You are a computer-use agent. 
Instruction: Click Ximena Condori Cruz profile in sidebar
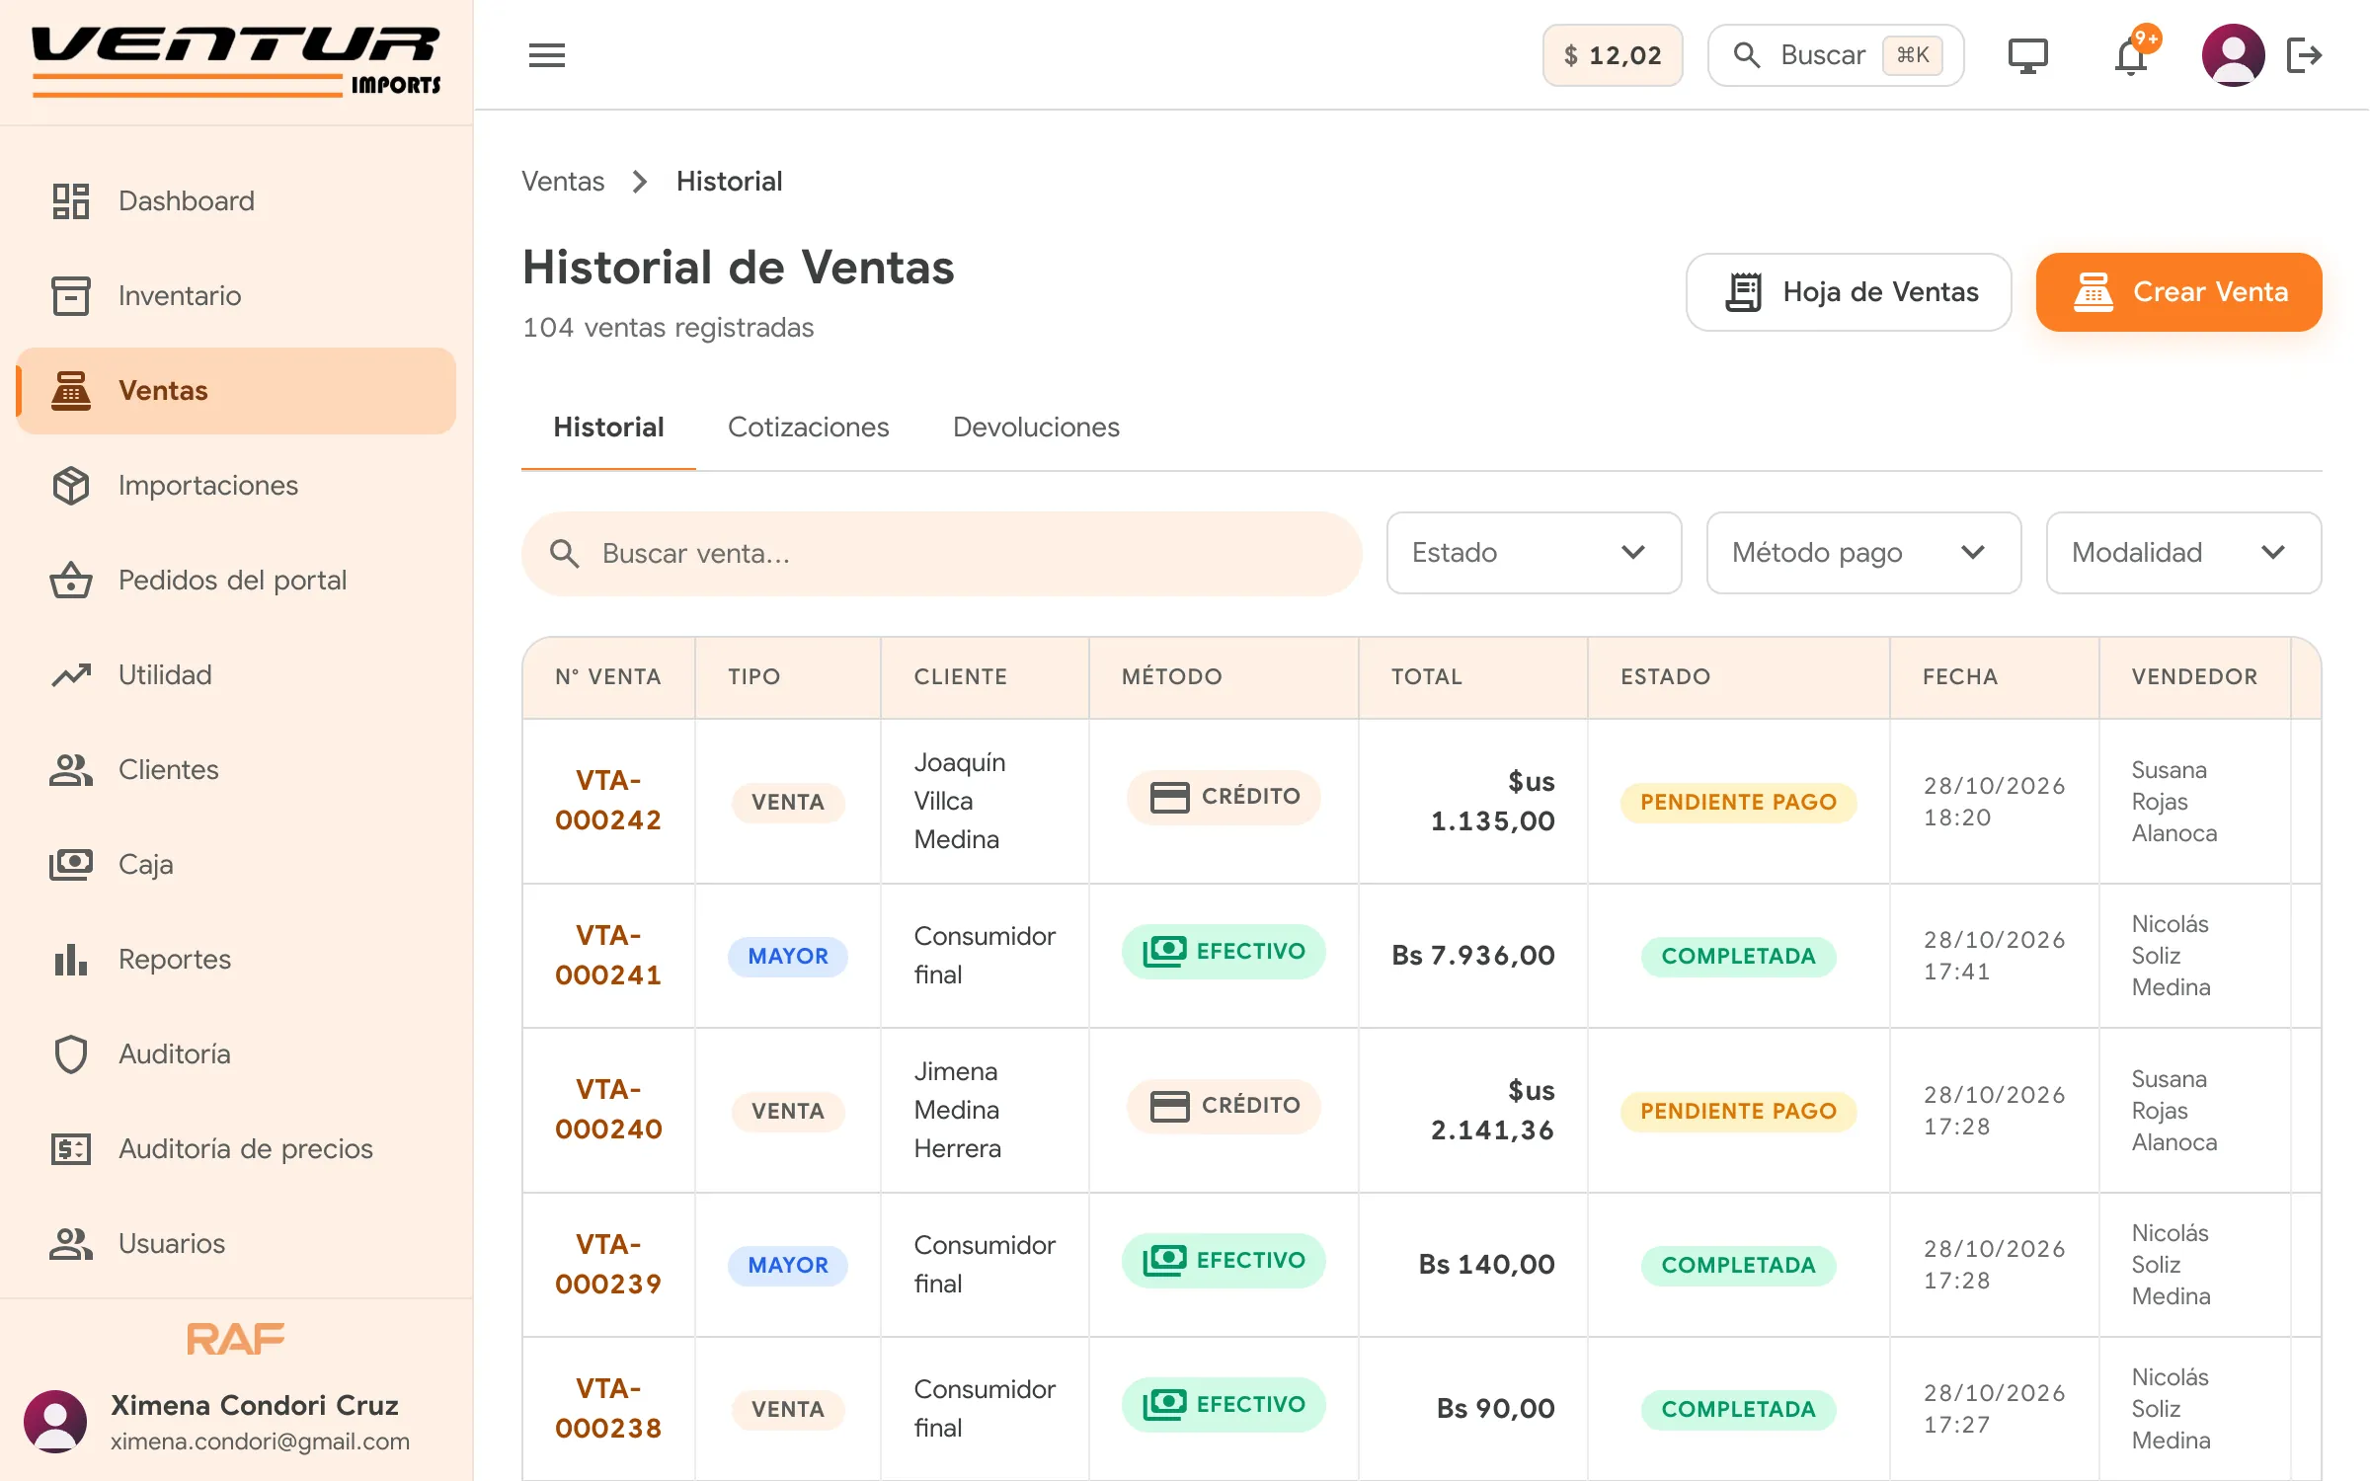pyautogui.click(x=236, y=1423)
